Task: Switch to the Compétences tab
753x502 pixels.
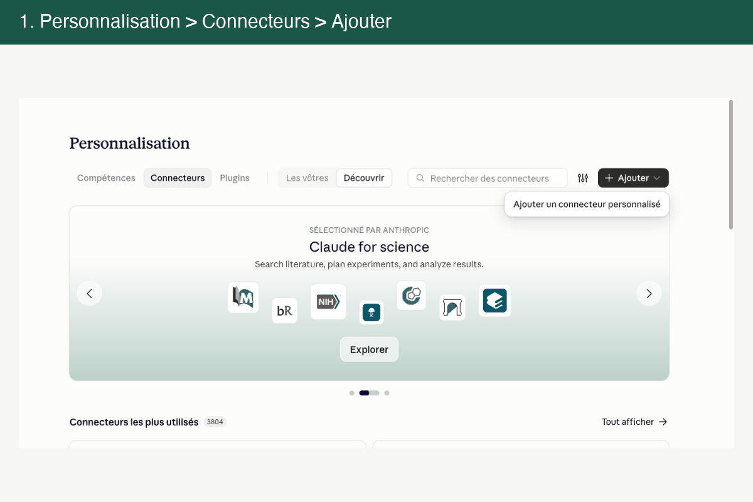Action: [x=106, y=178]
